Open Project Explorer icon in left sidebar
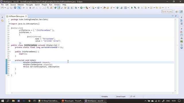The image size is (184, 103). (x=2, y=21)
